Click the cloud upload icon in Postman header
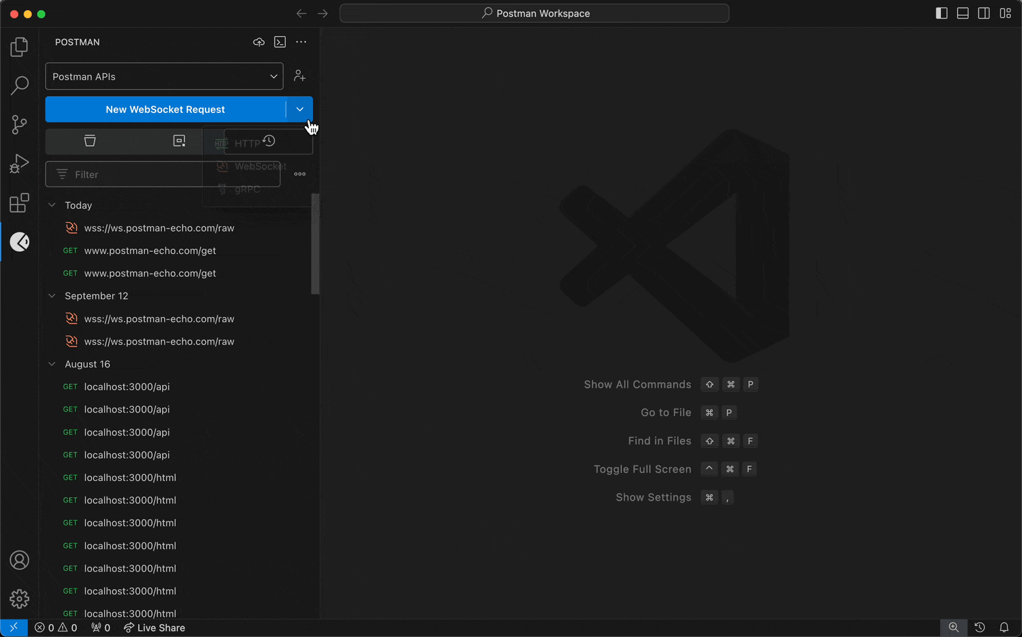Image resolution: width=1022 pixels, height=637 pixels. pos(259,42)
